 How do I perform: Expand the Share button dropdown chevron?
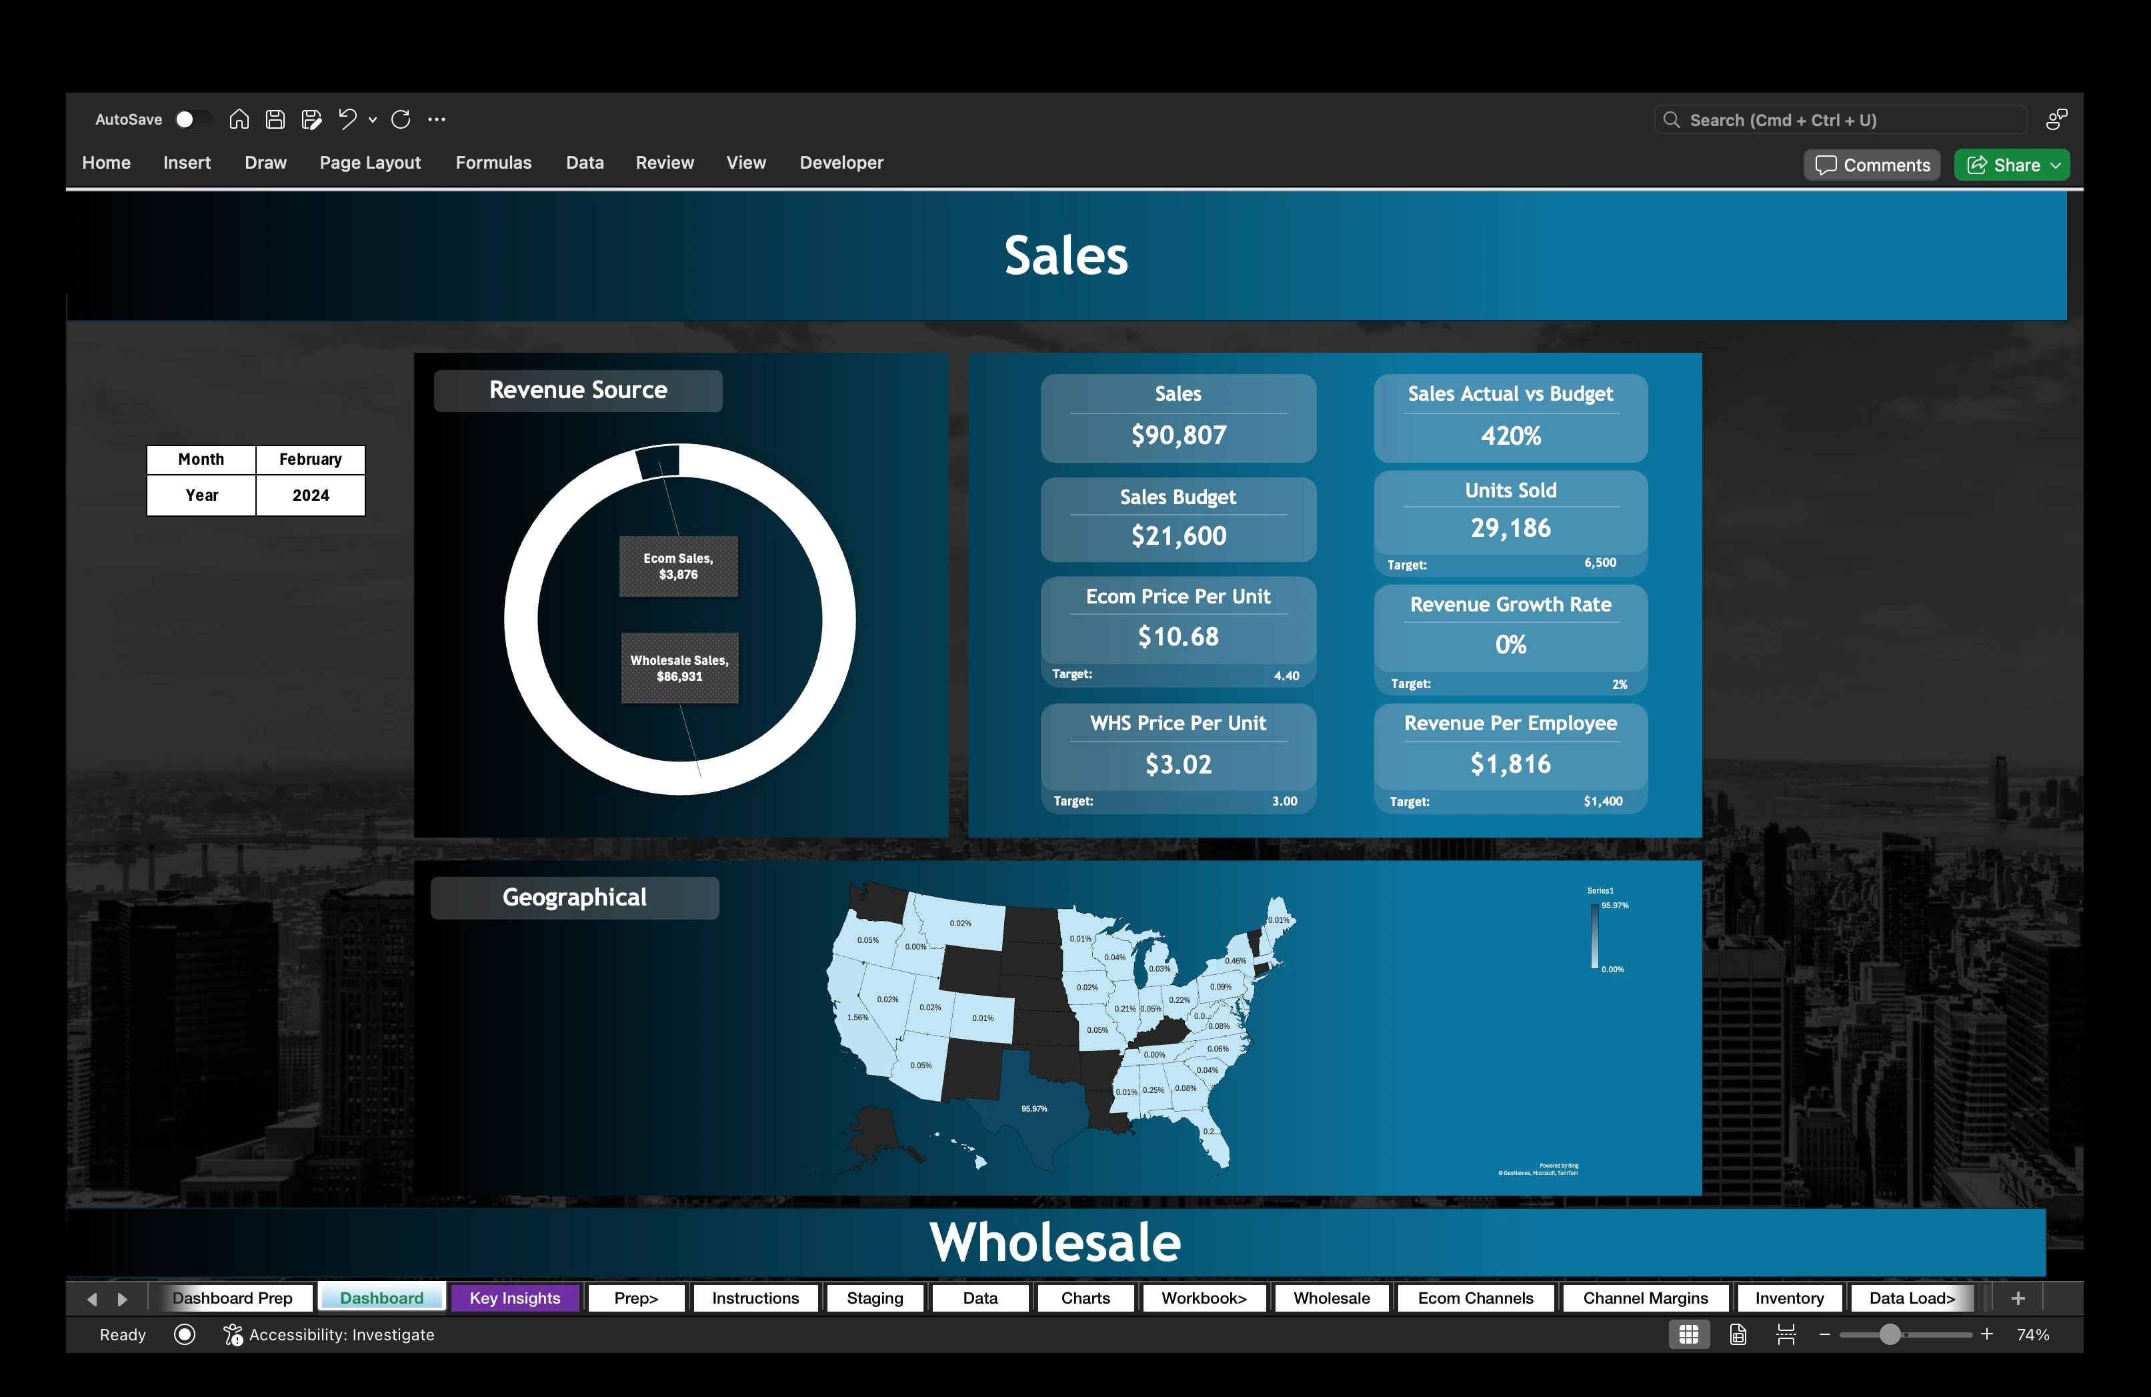click(2056, 165)
